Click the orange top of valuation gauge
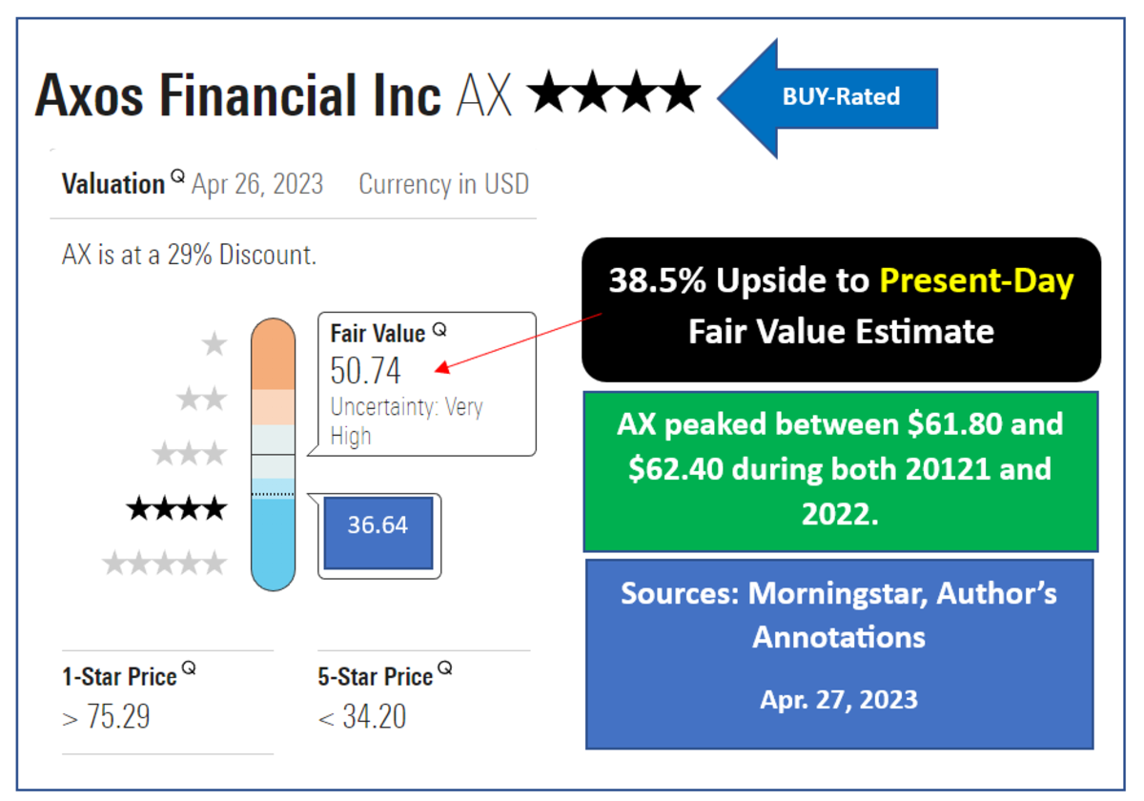The width and height of the screenshot is (1144, 801). coord(274,355)
